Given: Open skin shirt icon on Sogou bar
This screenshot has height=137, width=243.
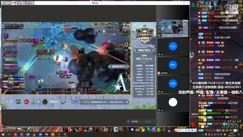Looking at the screenshot, I should [192, 130].
